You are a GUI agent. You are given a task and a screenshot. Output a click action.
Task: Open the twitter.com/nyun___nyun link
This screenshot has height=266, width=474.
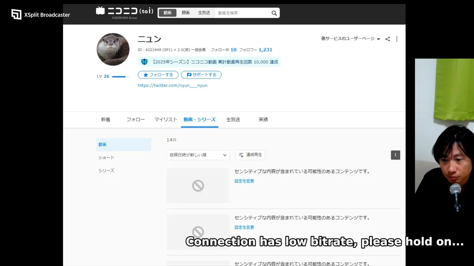[173, 85]
